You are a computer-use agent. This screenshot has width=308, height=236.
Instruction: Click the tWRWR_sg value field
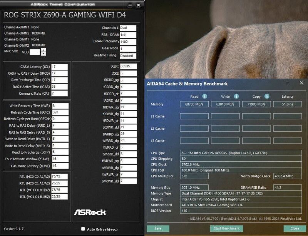point(128,161)
